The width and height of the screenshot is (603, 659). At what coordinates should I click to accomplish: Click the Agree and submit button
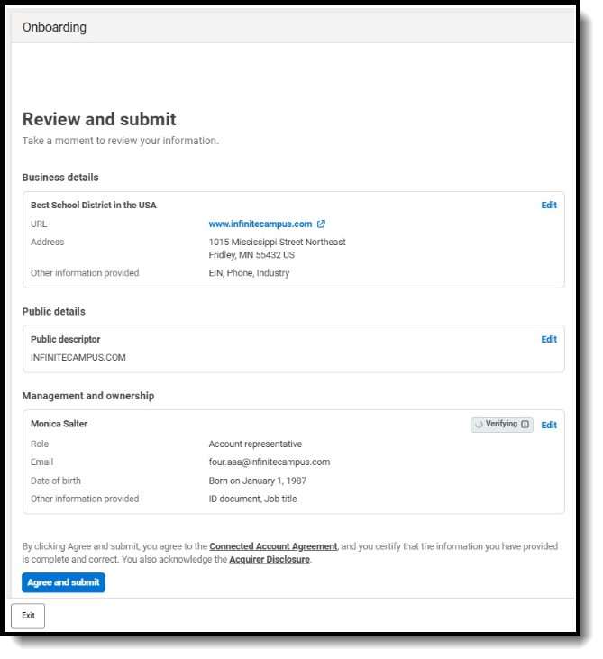pyautogui.click(x=63, y=582)
